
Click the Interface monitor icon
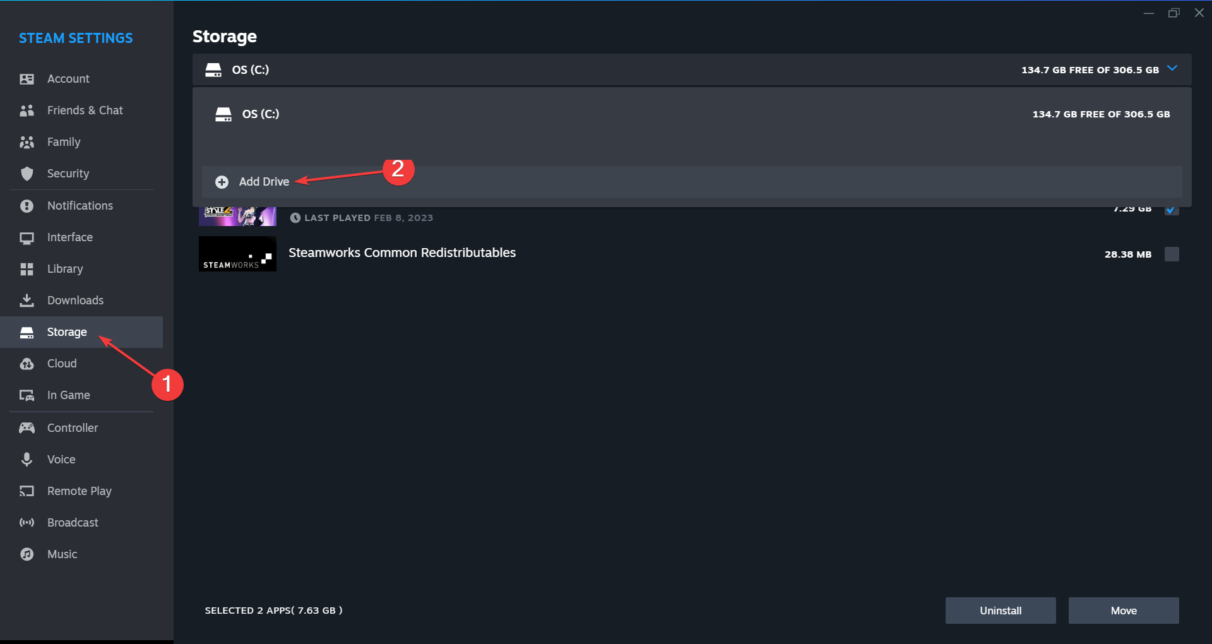[27, 238]
